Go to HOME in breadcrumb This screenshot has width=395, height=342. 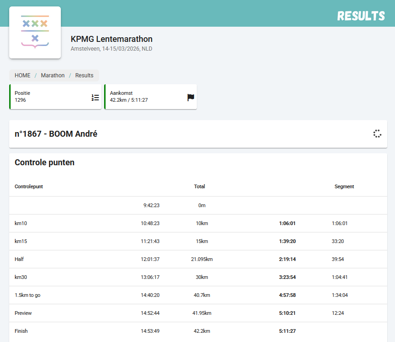click(x=23, y=75)
